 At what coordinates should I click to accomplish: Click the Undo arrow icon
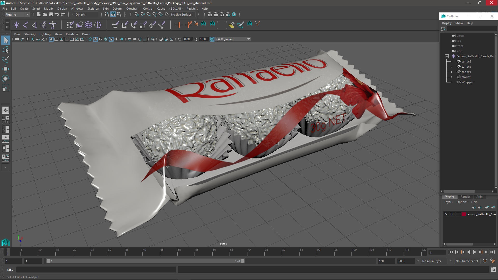coord(57,15)
